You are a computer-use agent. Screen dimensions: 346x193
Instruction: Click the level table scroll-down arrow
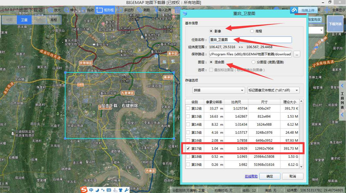(x=301, y=167)
